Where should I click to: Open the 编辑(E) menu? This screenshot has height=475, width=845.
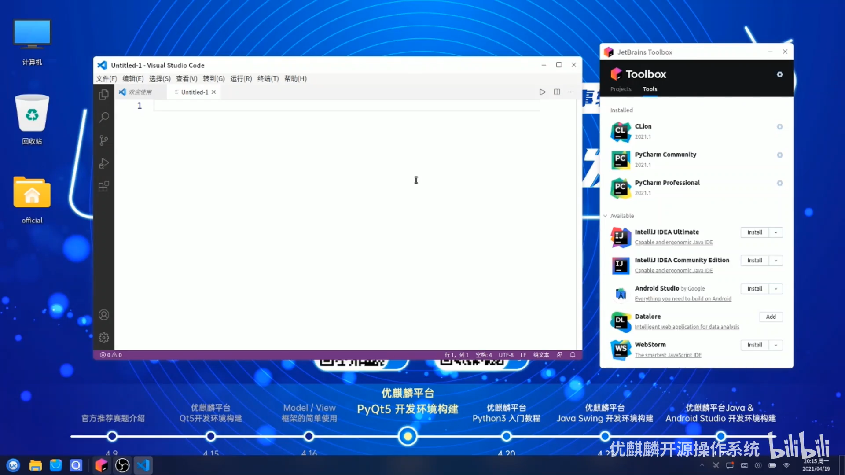click(x=133, y=79)
